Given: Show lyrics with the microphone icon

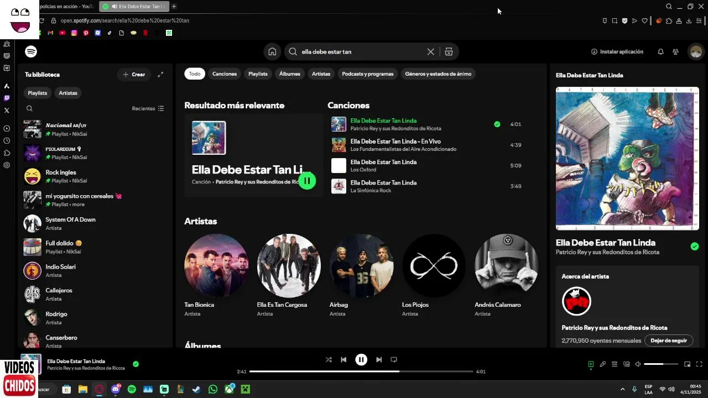Looking at the screenshot, I should pos(603,364).
